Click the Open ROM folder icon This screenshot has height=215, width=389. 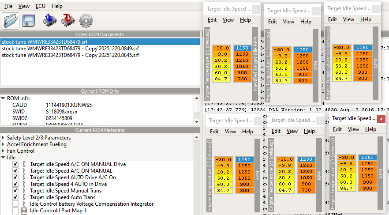[x=11, y=20]
